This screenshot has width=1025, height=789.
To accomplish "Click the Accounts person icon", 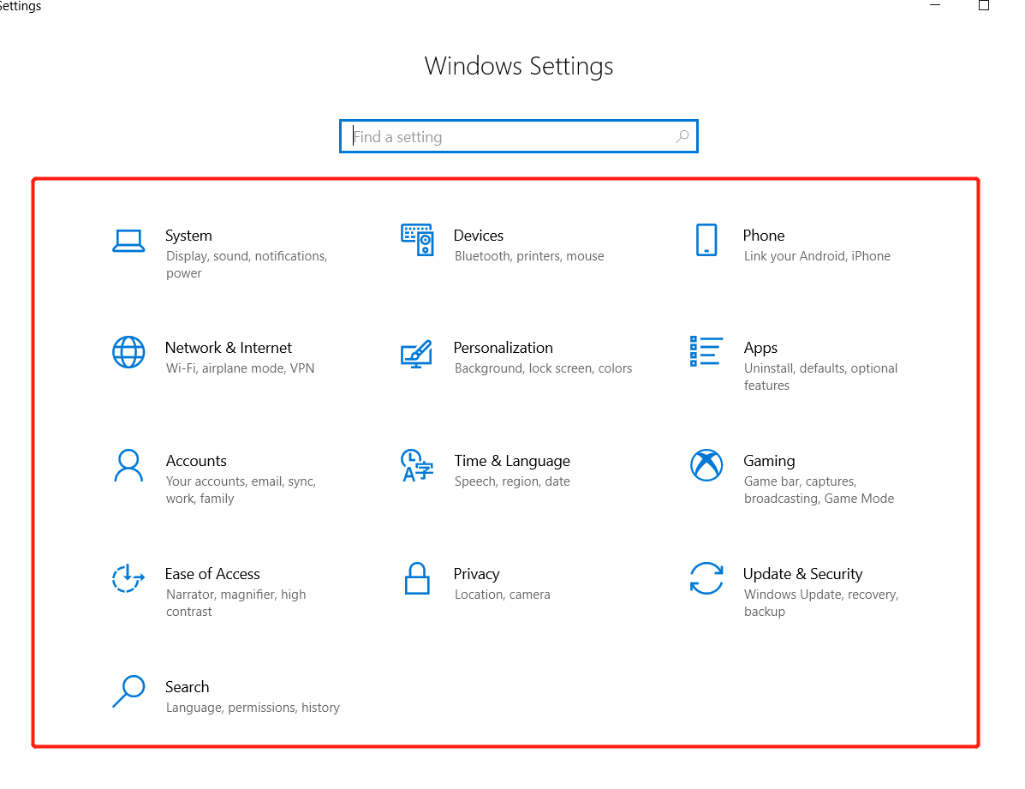I will [x=128, y=465].
